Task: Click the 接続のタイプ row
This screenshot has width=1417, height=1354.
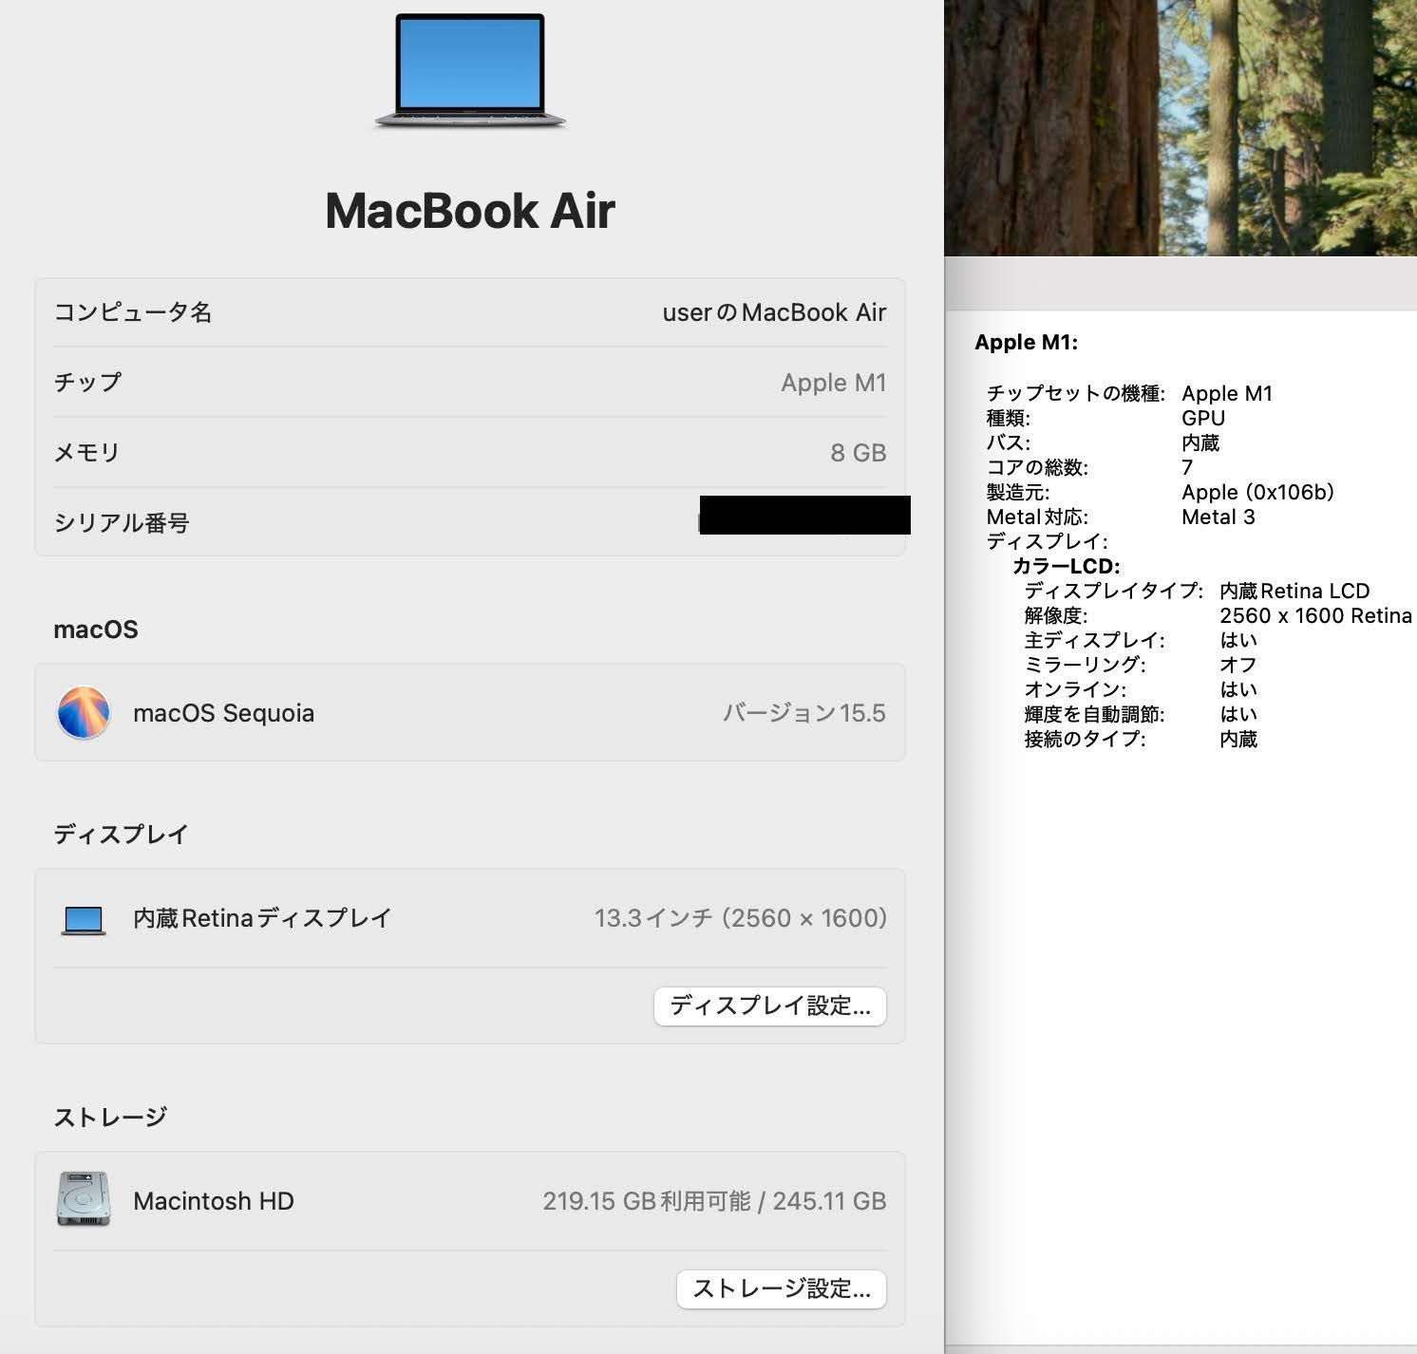Action: (x=1141, y=739)
